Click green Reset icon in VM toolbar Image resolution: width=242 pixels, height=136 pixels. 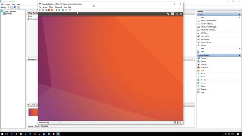59,10
